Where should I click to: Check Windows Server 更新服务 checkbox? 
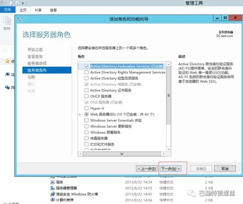86,126
